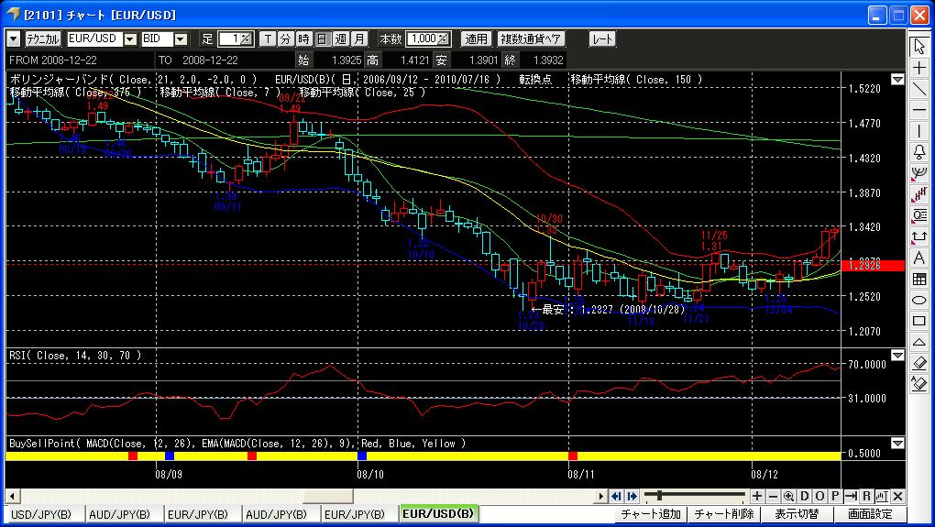This screenshot has width=935, height=527.
Task: Choose the alert bell tool
Action: (918, 152)
